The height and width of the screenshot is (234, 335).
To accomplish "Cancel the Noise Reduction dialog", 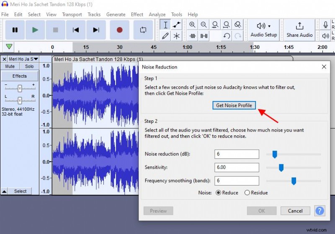I will 295,211.
